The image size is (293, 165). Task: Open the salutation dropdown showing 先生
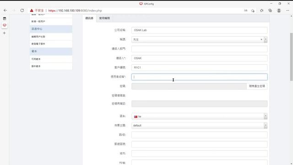click(x=200, y=39)
